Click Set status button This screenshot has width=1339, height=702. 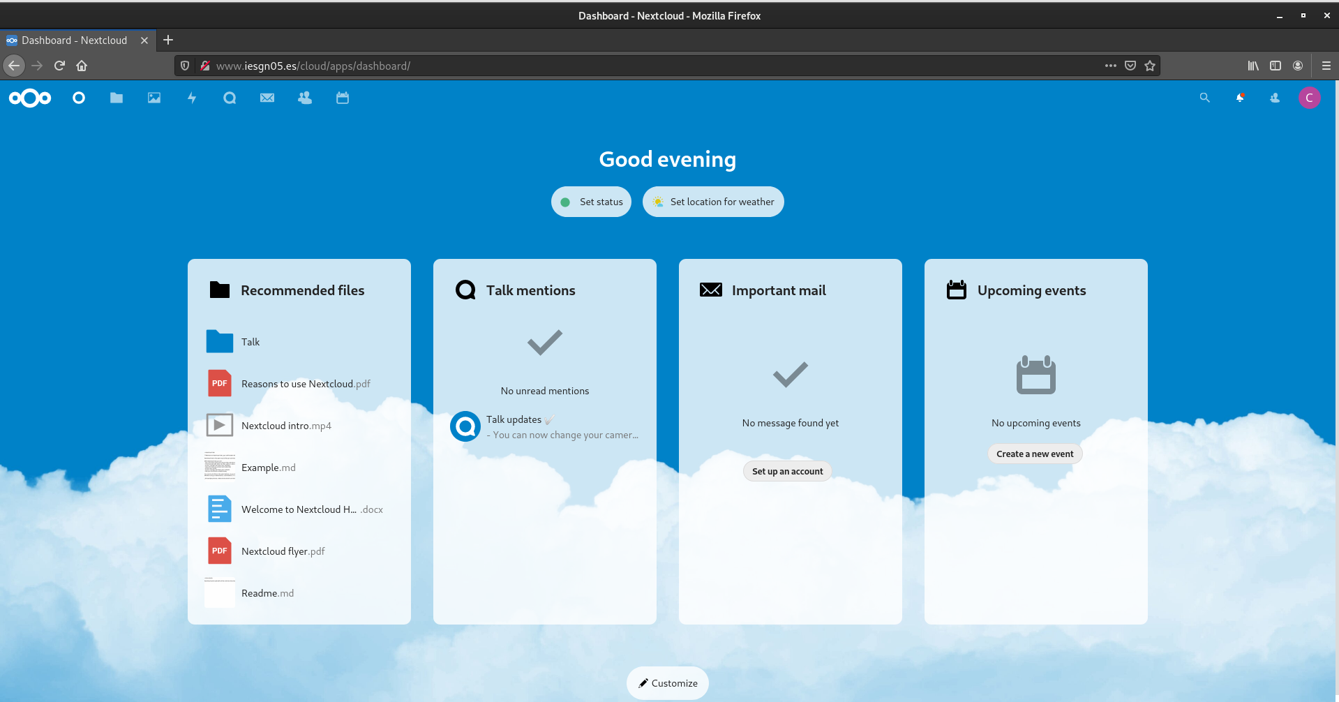[592, 202]
